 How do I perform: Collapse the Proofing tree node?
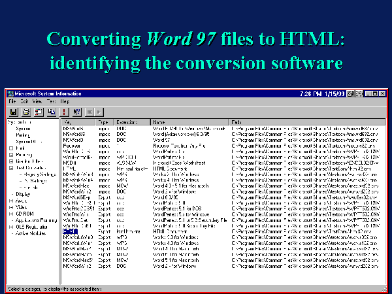11,155
